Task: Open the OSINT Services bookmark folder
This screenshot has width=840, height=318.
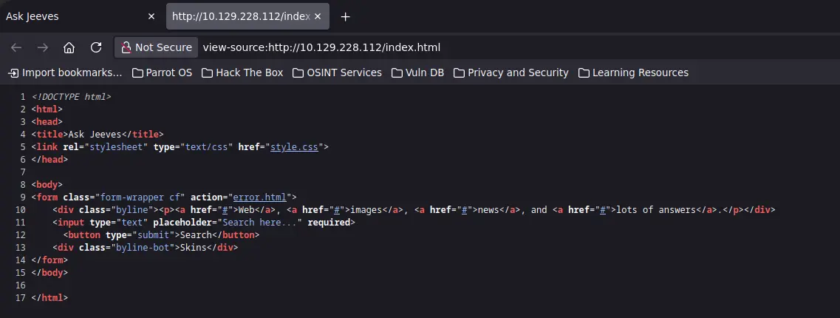Action: [337, 72]
